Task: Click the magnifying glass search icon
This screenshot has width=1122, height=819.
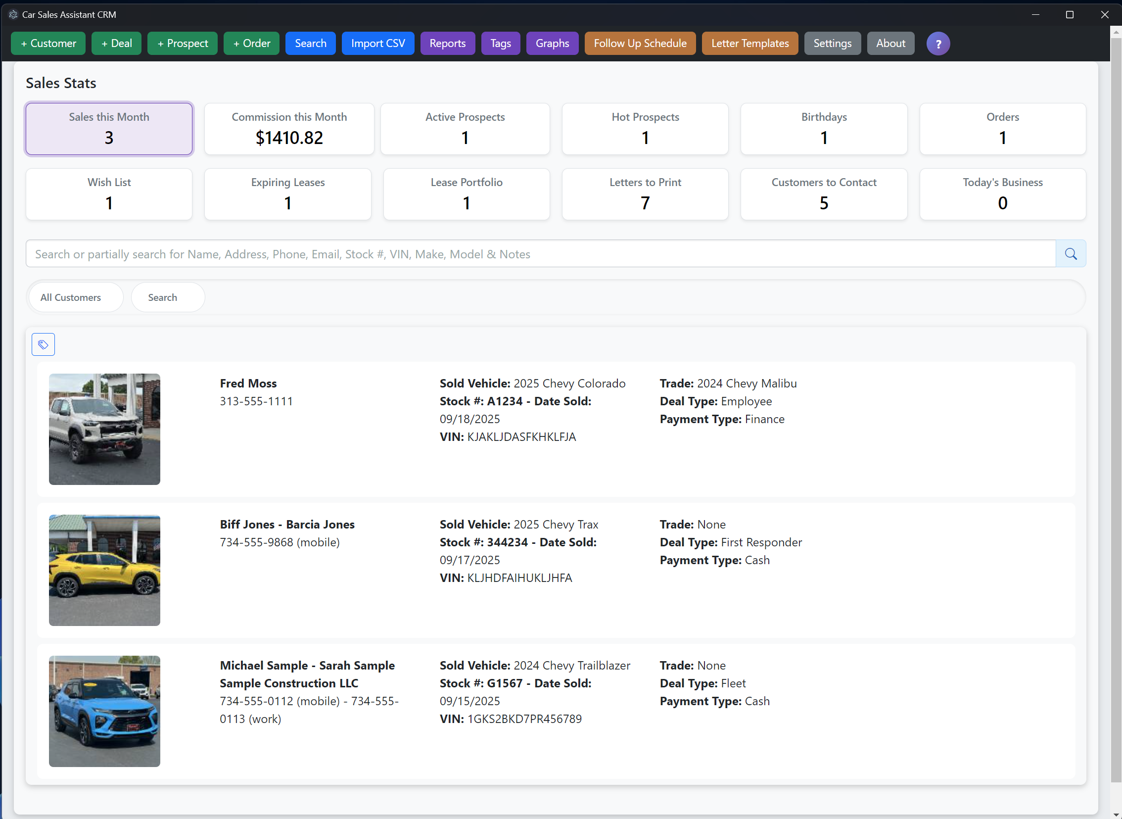Action: click(x=1071, y=254)
